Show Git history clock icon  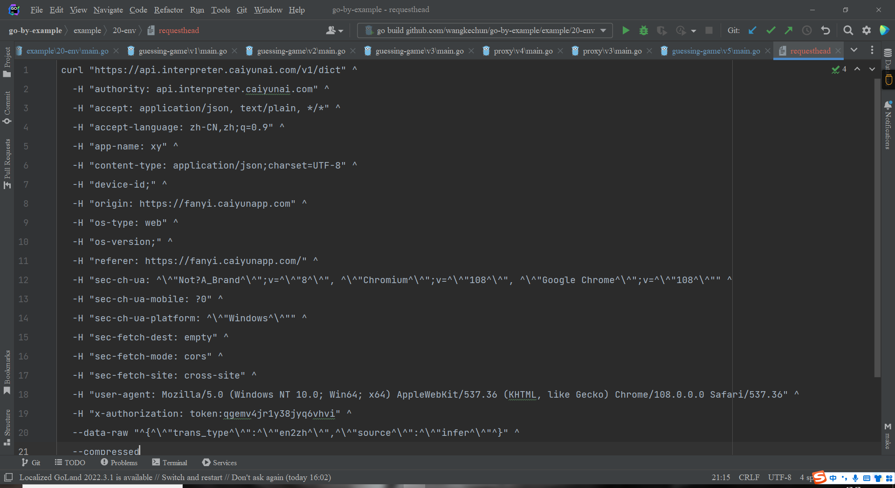pos(806,31)
